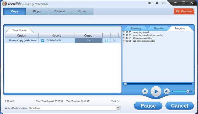198x114 pixels.
Task: Cancel the copy task
Action: point(179,106)
